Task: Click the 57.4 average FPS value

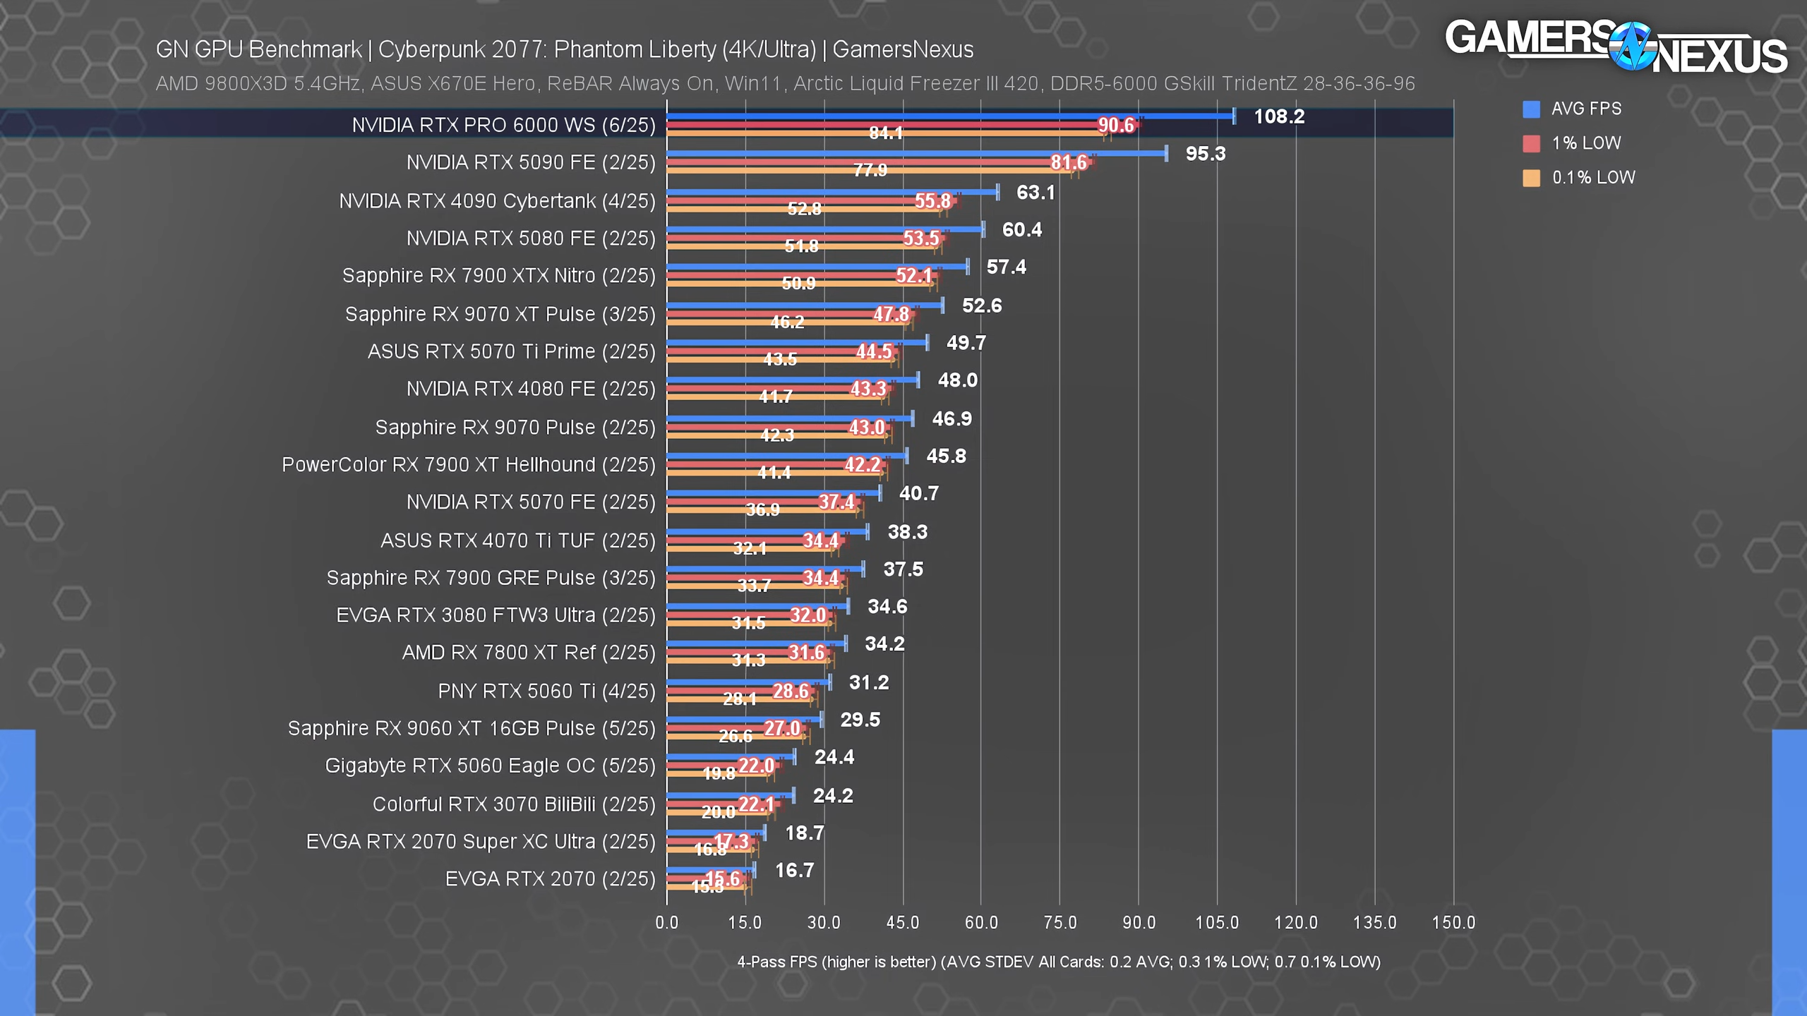Action: point(1007,267)
